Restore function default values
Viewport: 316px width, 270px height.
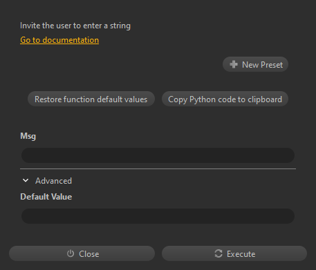tap(91, 99)
